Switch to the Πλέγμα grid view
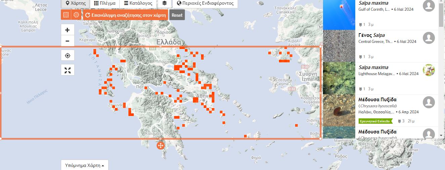 pyautogui.click(x=105, y=3)
